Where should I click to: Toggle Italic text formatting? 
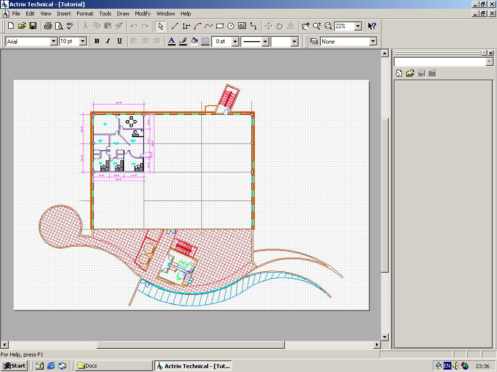[108, 42]
